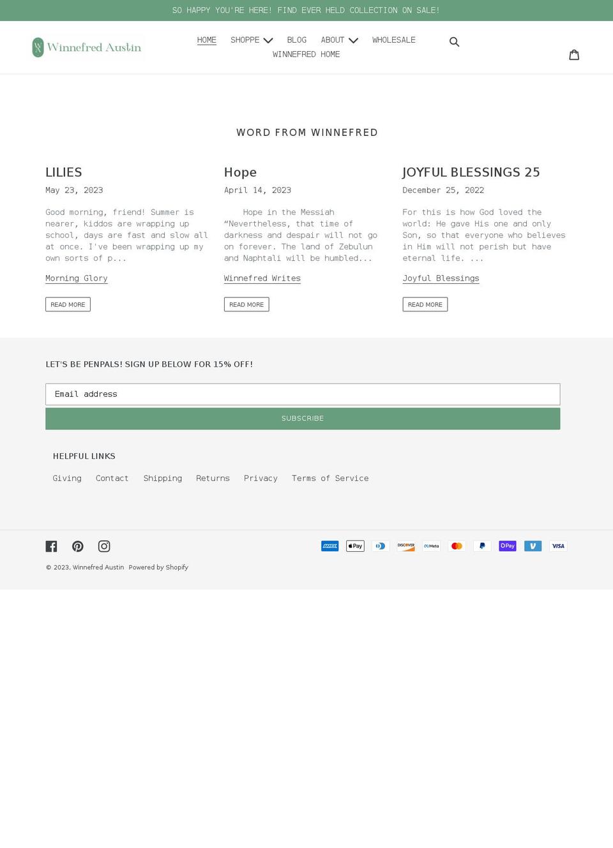Click the Mastercard payment icon
Viewport: 613px width, 848px height.
[457, 546]
